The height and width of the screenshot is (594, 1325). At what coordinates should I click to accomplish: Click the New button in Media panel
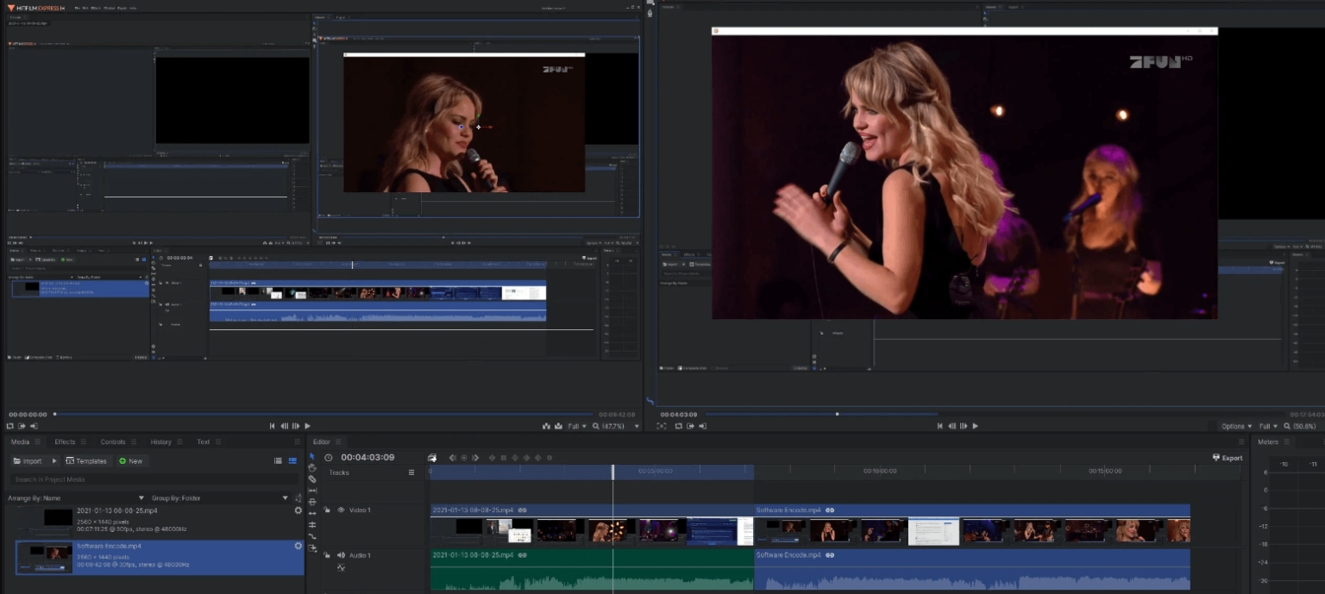[131, 461]
